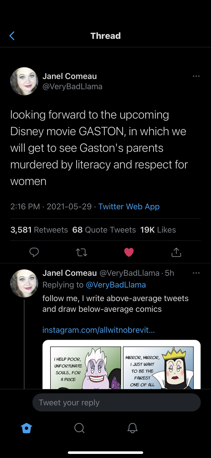
Task: Tap the reply speech bubble icon
Action: (34, 252)
